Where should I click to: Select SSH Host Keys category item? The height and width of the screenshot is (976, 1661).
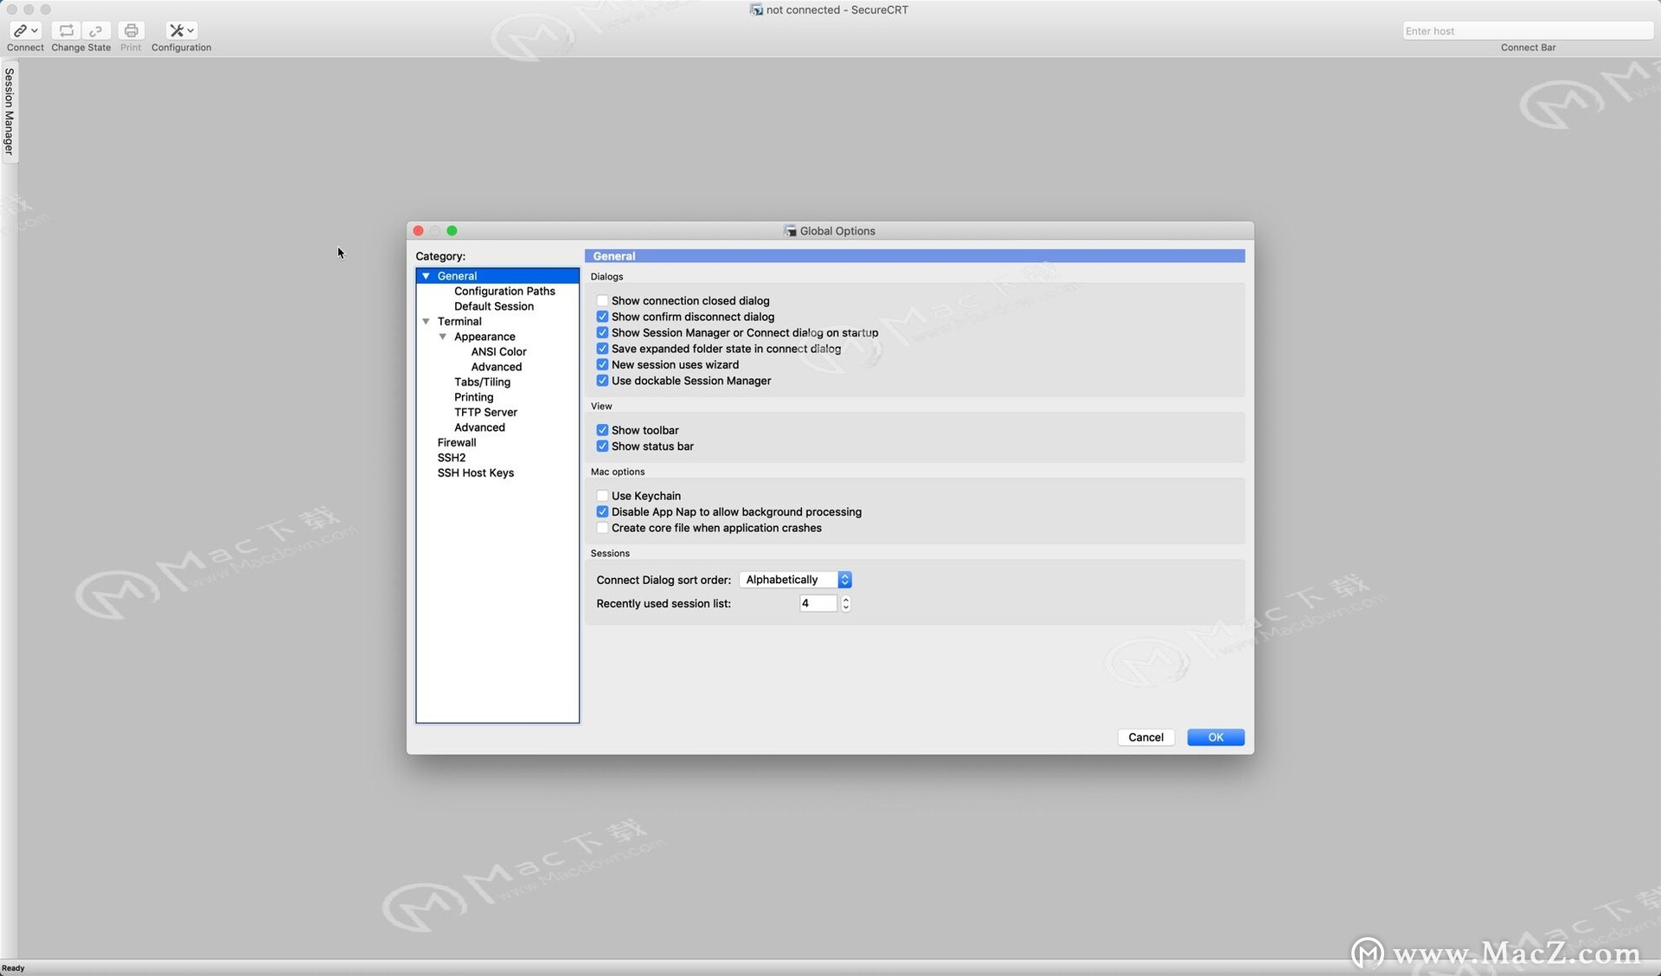coord(475,472)
